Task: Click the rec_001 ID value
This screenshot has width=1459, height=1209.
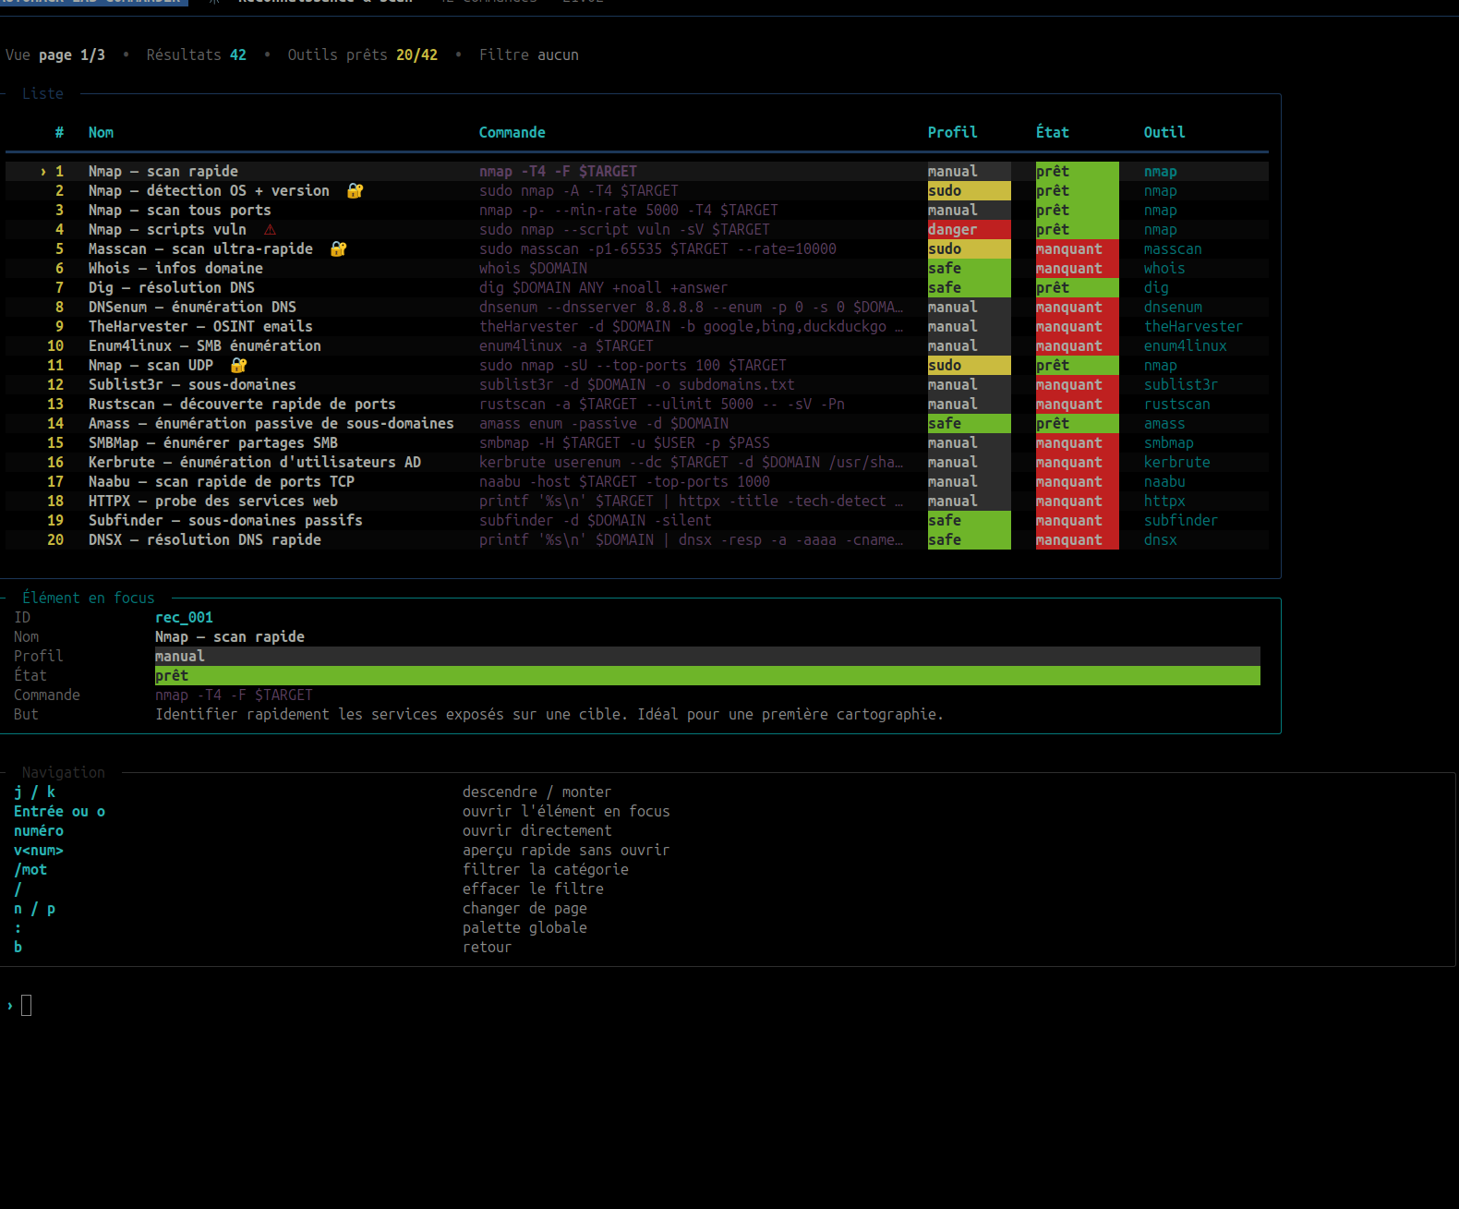Action: tap(184, 618)
